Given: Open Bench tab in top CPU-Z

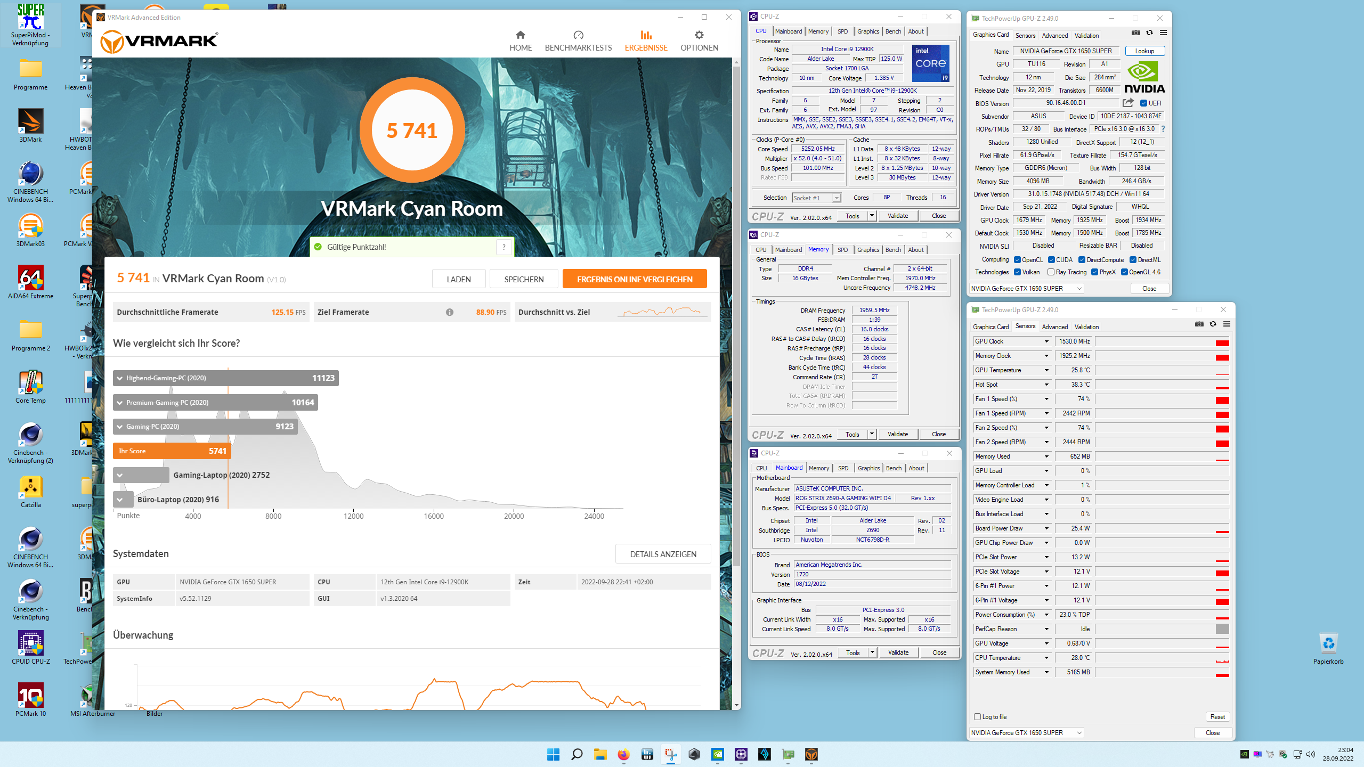Looking at the screenshot, I should [893, 31].
